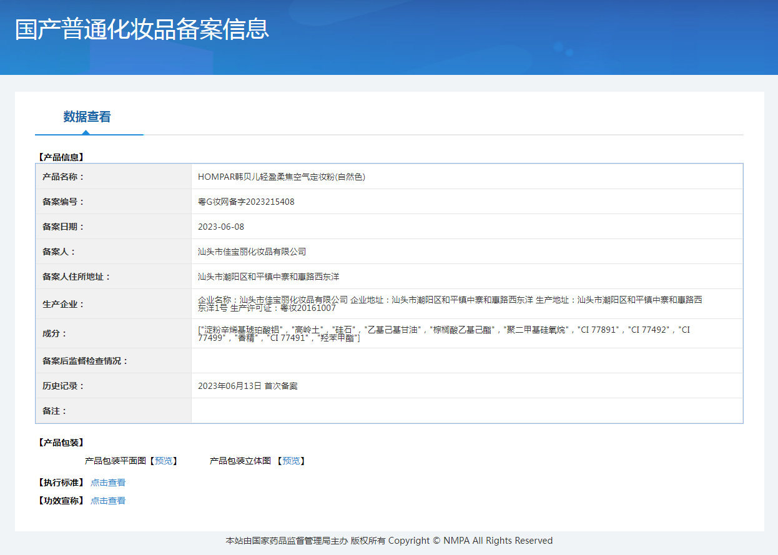
Task: Click the 备案人住所地址 value cell
Action: pyautogui.click(x=467, y=277)
